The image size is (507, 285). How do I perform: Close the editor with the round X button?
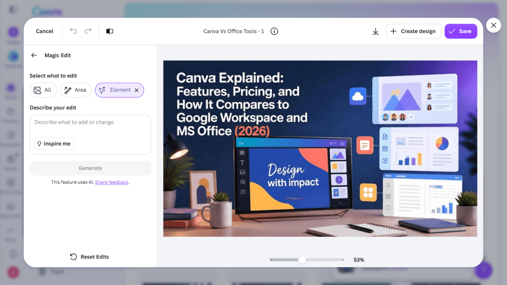pos(493,25)
